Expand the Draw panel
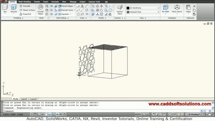Viewport: 215px width, 121px height. pos(83,18)
